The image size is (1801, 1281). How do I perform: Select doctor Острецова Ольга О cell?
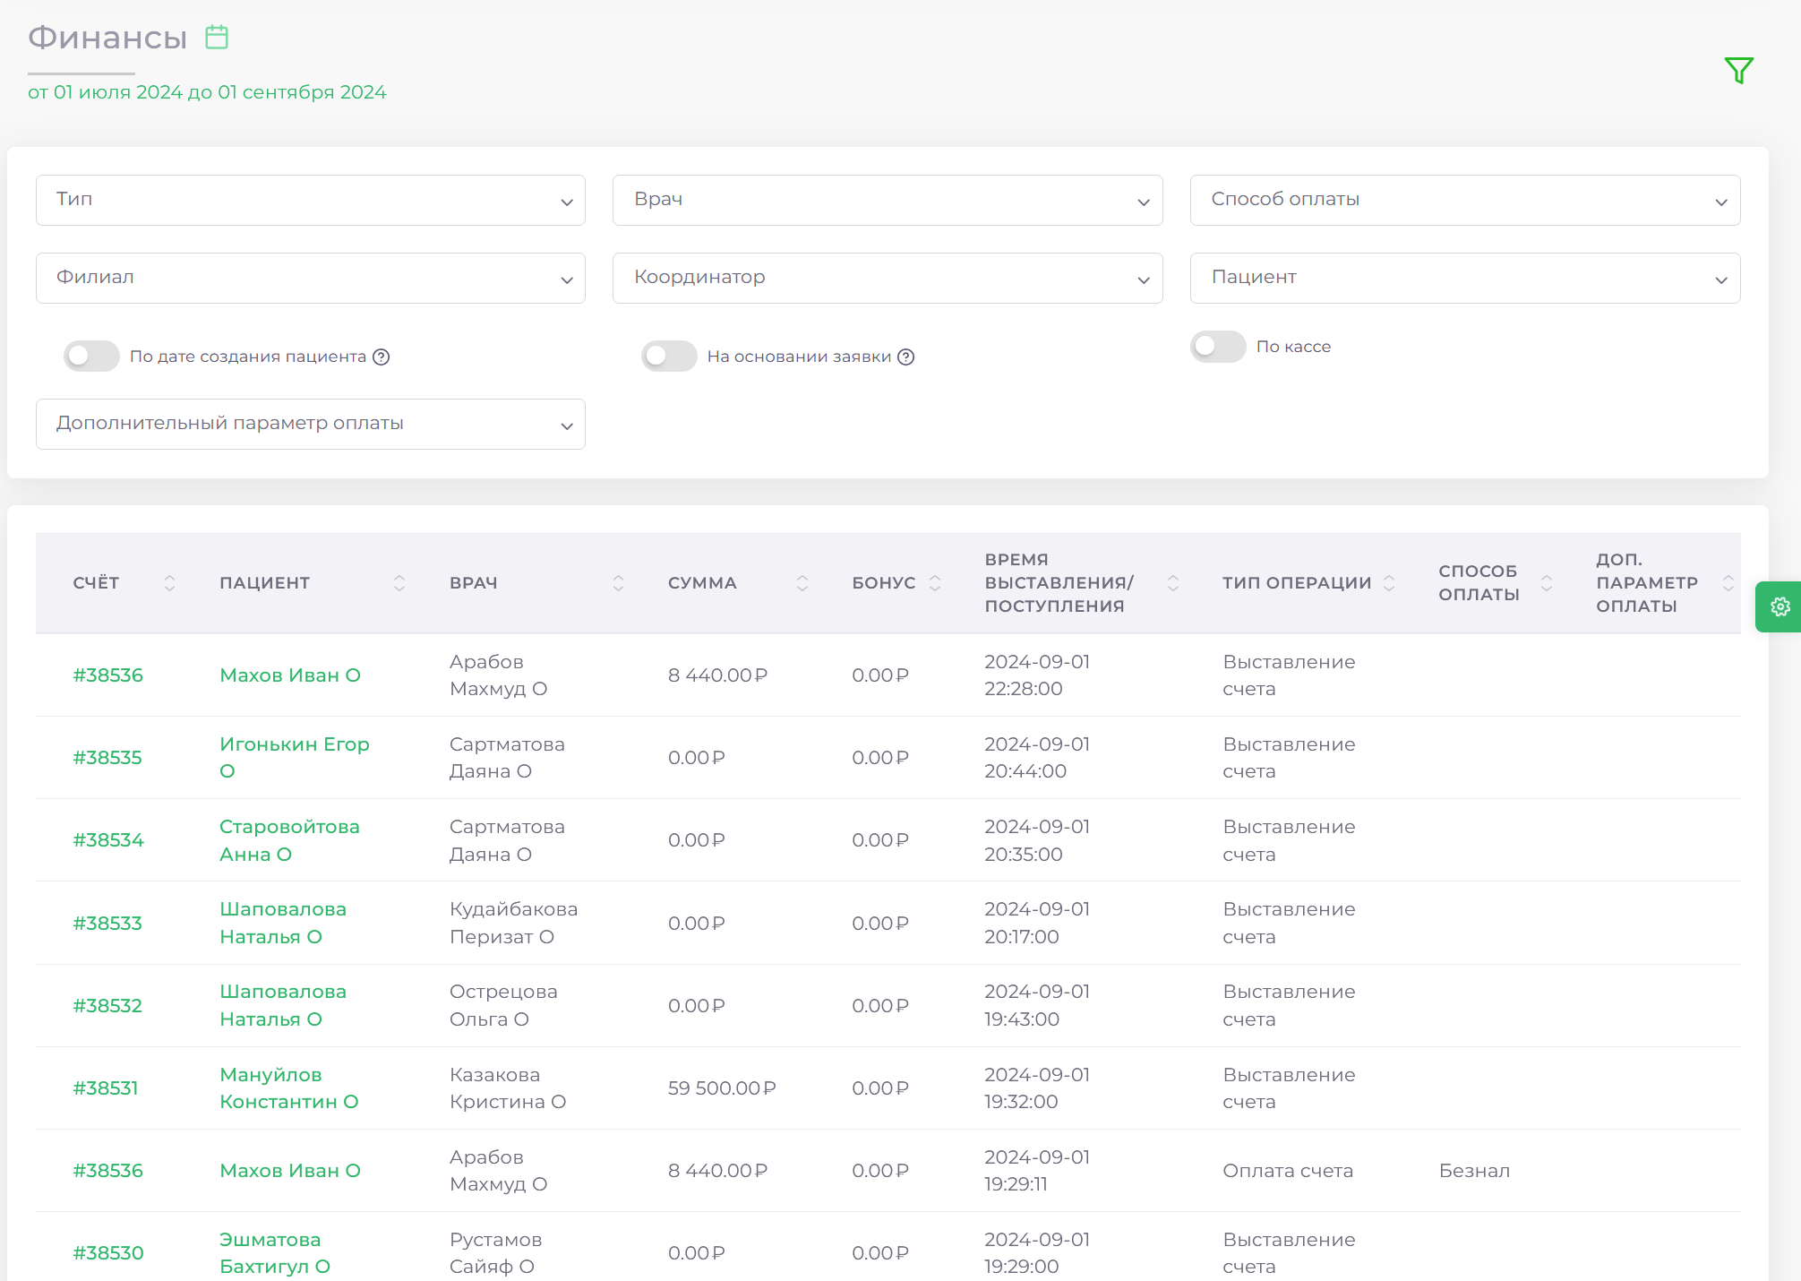click(503, 1006)
